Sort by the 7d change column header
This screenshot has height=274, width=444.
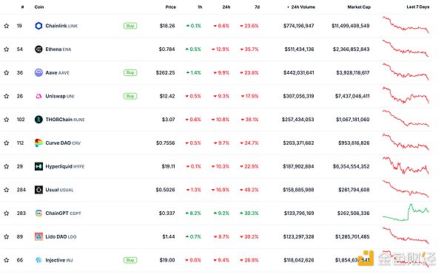(x=257, y=7)
